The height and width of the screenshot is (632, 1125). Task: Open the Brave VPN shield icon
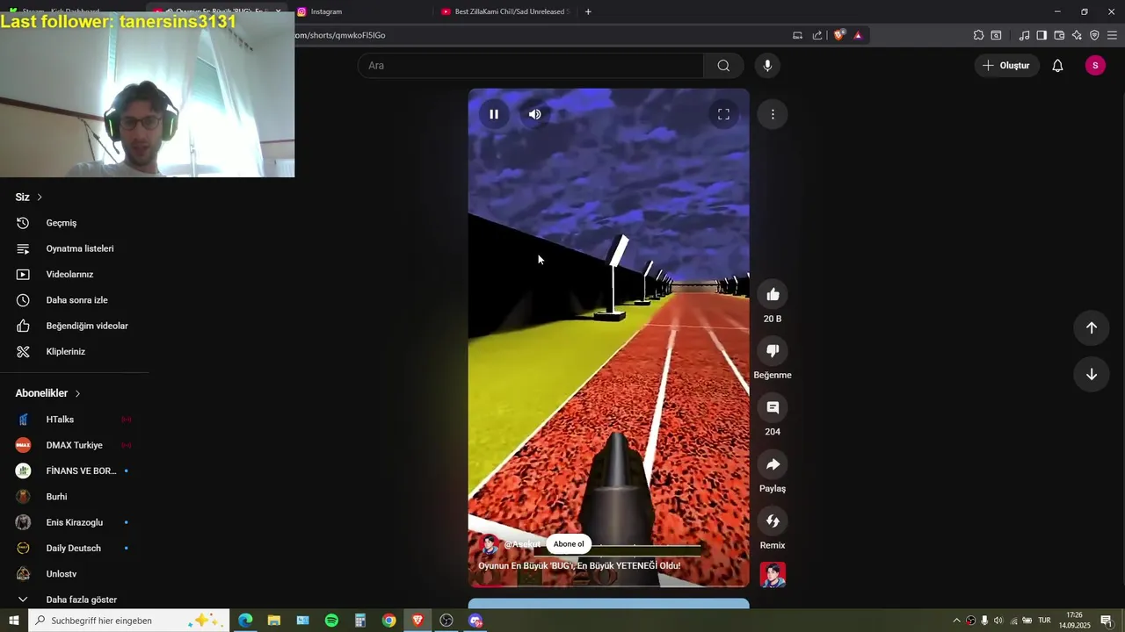coord(1094,35)
